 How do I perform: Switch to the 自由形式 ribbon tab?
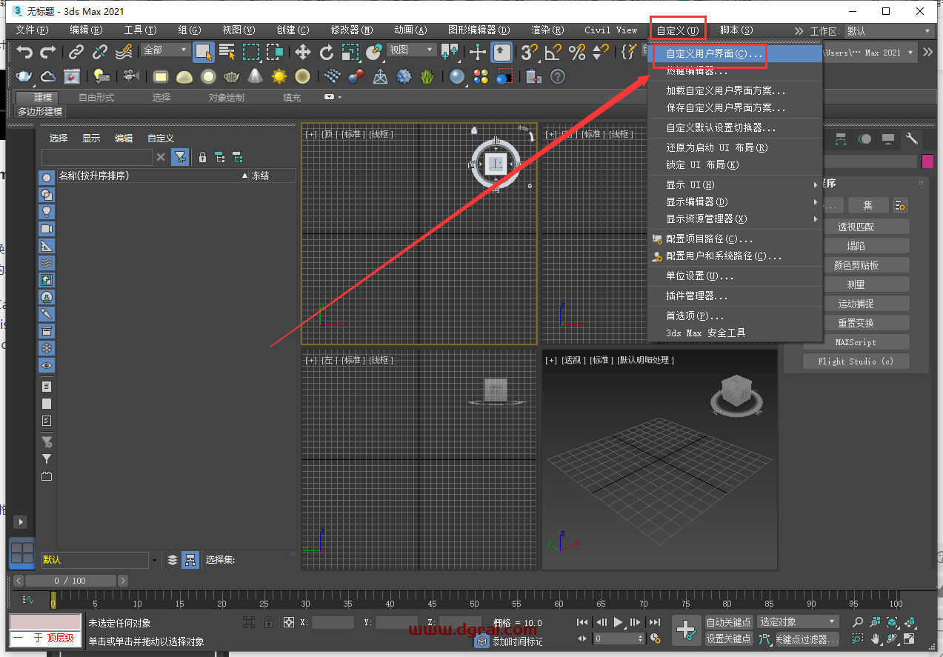point(99,97)
